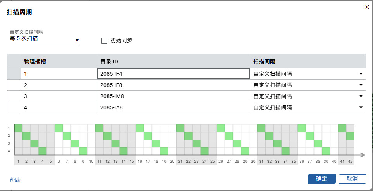Click the 扫描间隔 column header

[x=308, y=61]
